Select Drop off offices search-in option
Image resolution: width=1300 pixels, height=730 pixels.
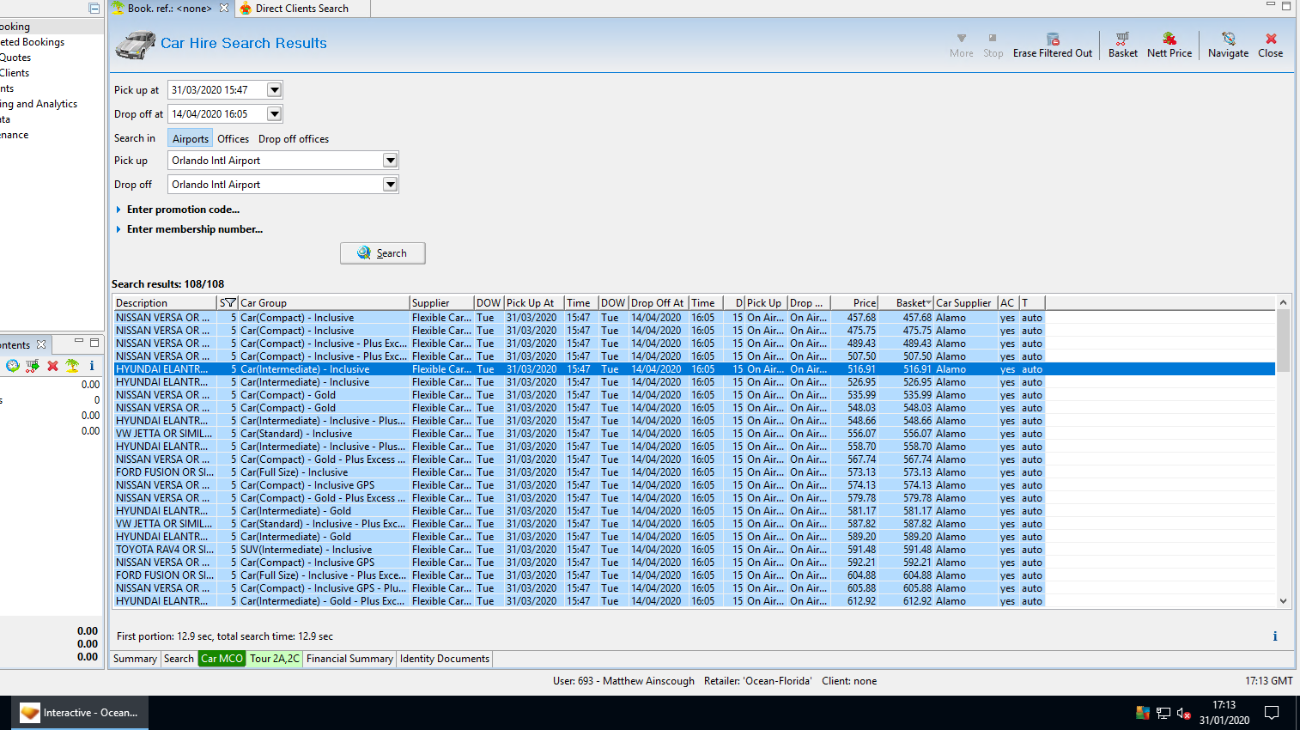click(294, 138)
